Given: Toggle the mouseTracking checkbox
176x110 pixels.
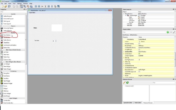Looking at the screenshot, I should (139, 44).
